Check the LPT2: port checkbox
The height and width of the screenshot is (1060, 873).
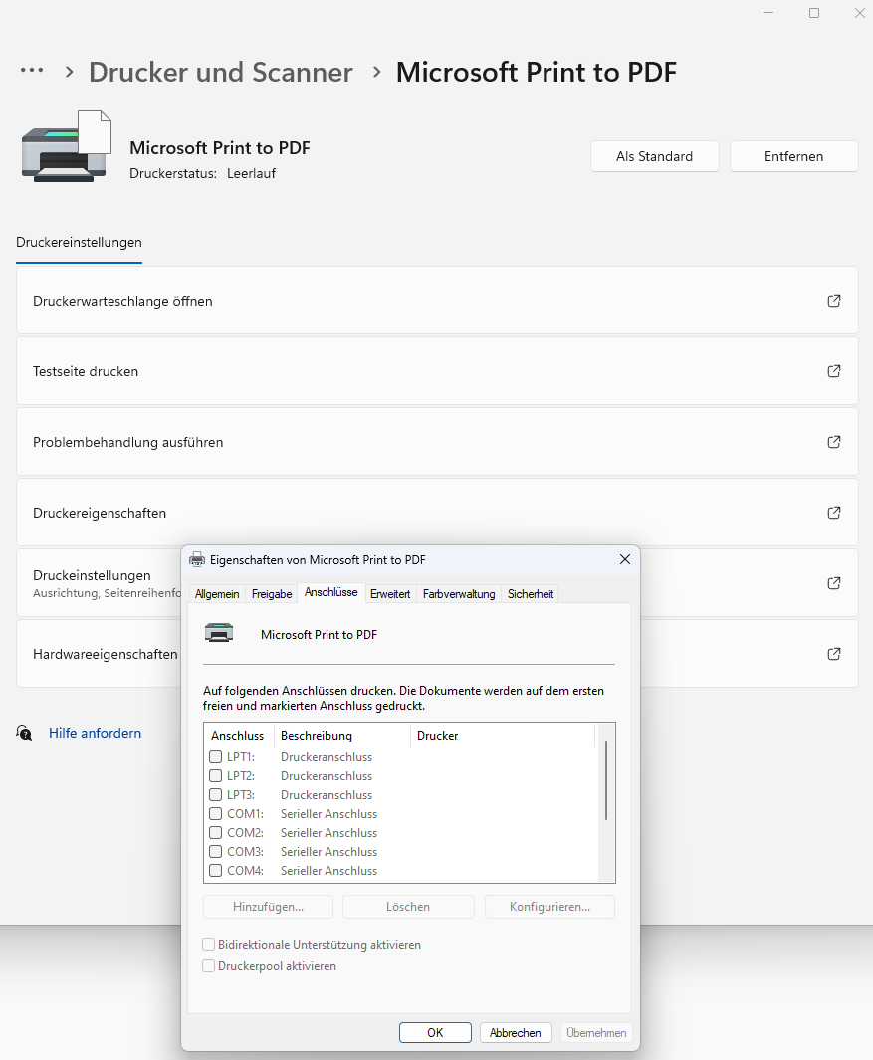pyautogui.click(x=216, y=776)
